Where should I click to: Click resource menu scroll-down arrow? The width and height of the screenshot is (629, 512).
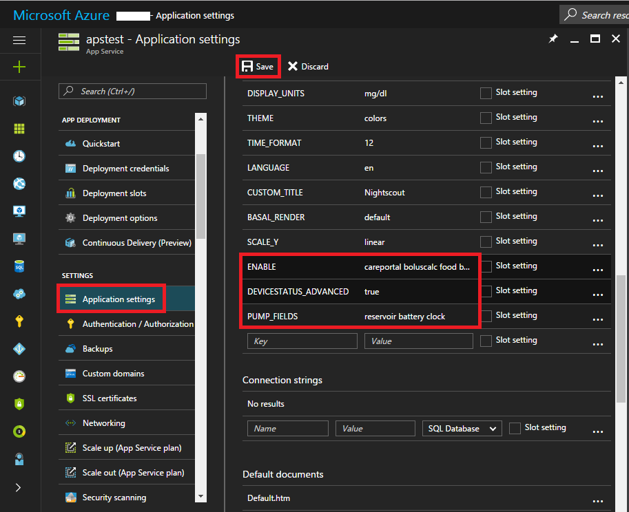pyautogui.click(x=200, y=497)
